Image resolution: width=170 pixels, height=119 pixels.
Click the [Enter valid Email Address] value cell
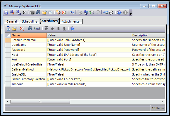click(89, 40)
